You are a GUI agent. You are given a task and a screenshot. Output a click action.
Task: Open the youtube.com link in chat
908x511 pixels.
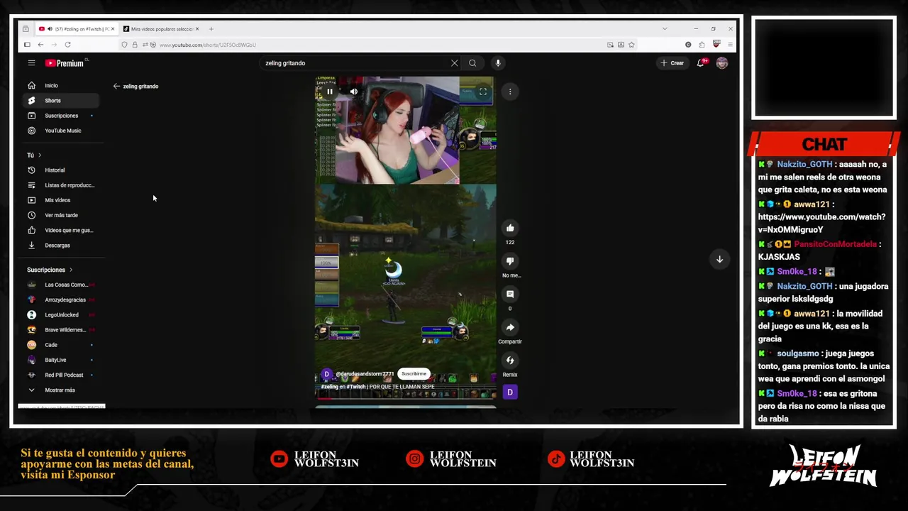click(x=821, y=224)
